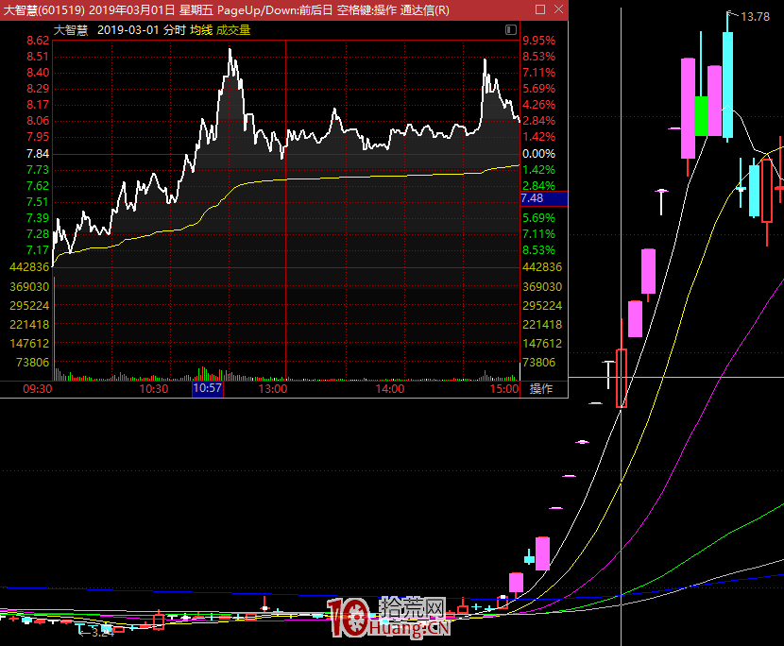This screenshot has height=646, width=784.
Task: Click the 8.62 top price label
Action: [x=38, y=41]
